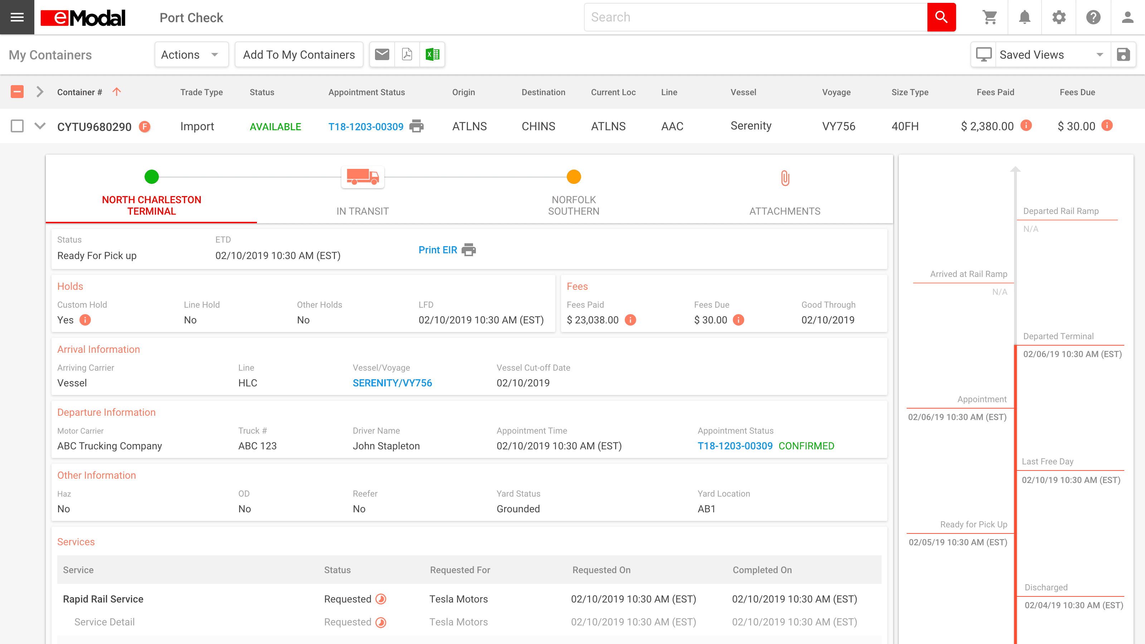Open the Actions dropdown
Viewport: 1145px width, 644px height.
[x=191, y=55]
